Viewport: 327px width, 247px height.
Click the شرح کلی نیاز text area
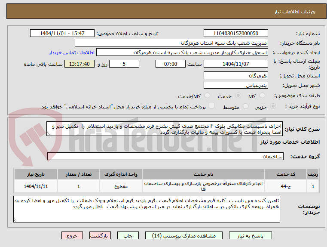(x=165, y=129)
